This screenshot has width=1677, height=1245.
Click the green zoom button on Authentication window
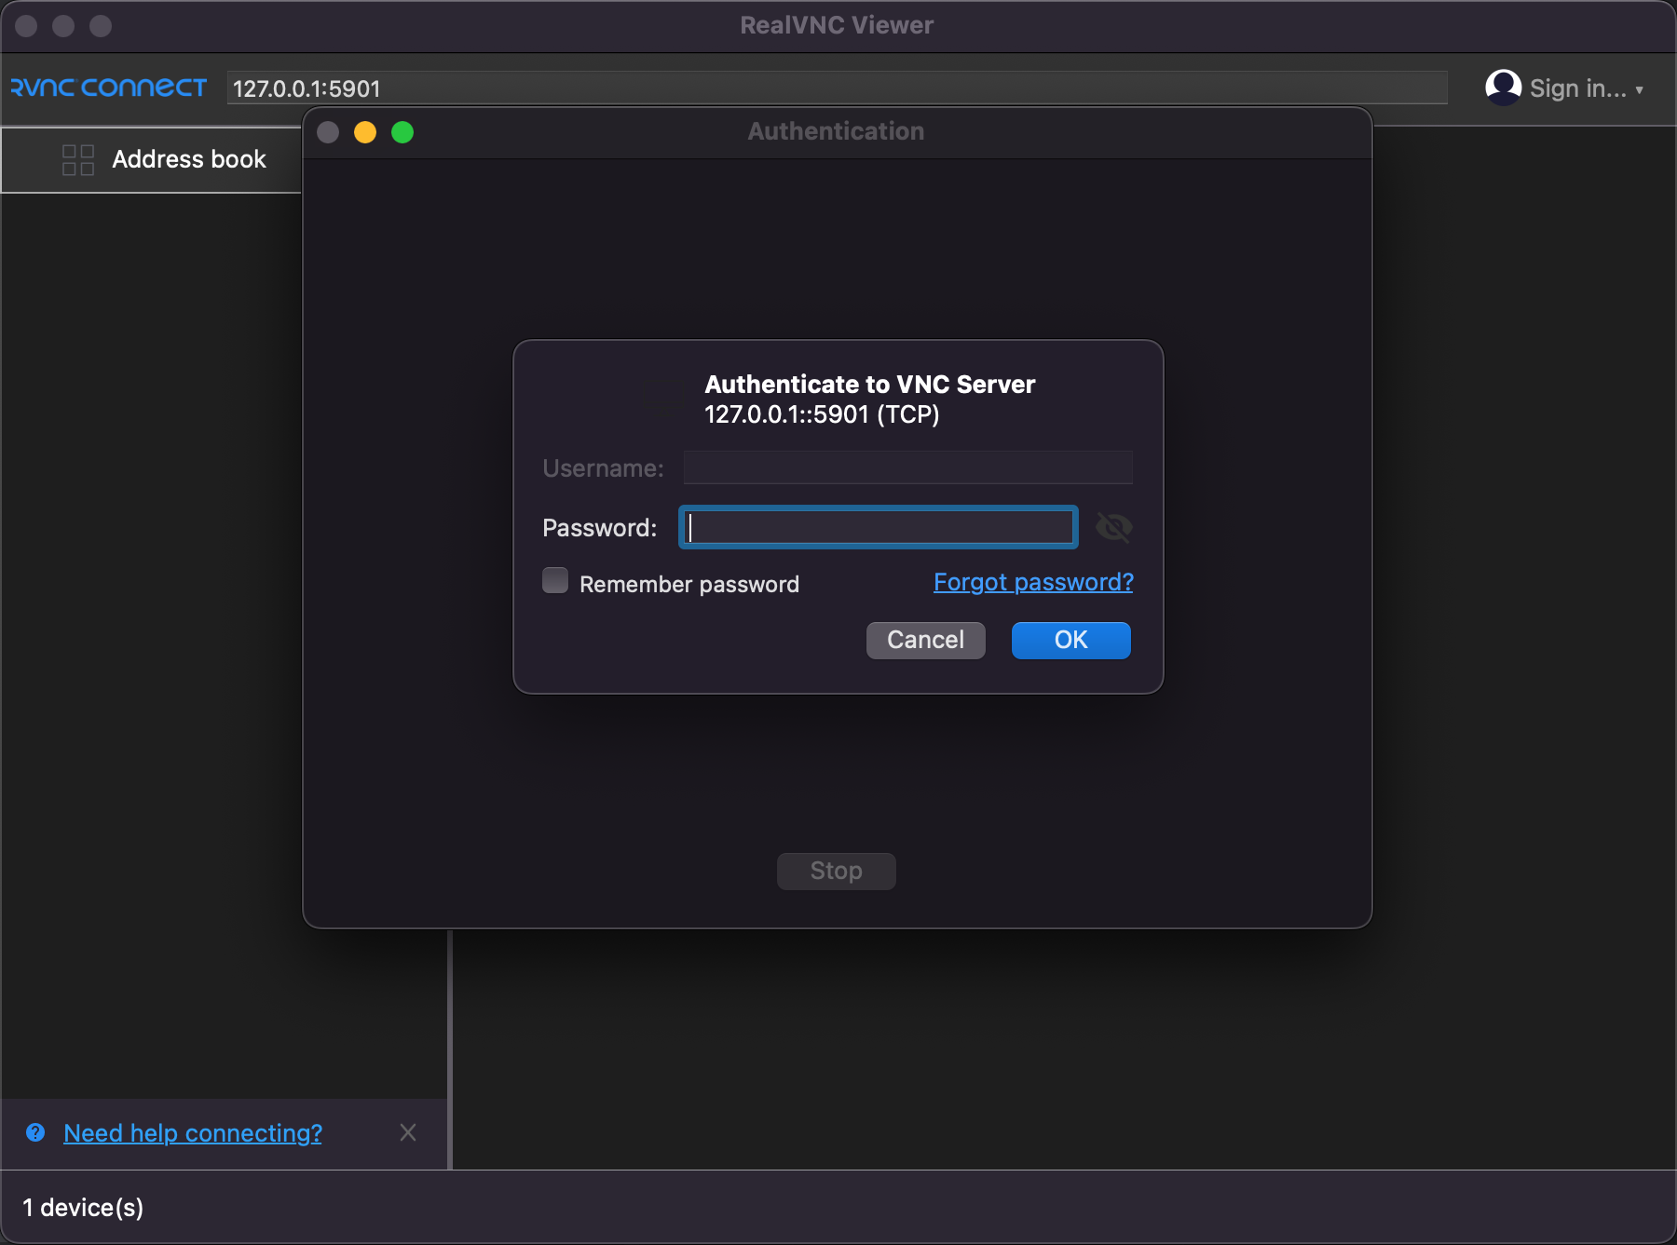(x=402, y=132)
